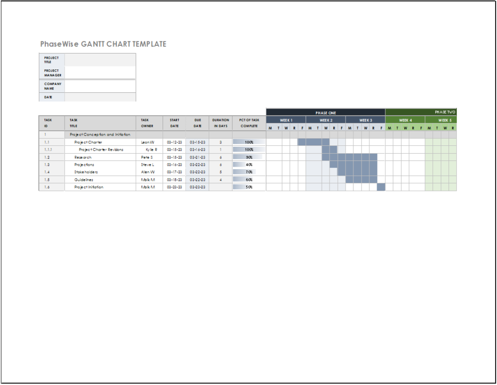
Task: Click the WEEK 4 green header
Action: [x=404, y=119]
